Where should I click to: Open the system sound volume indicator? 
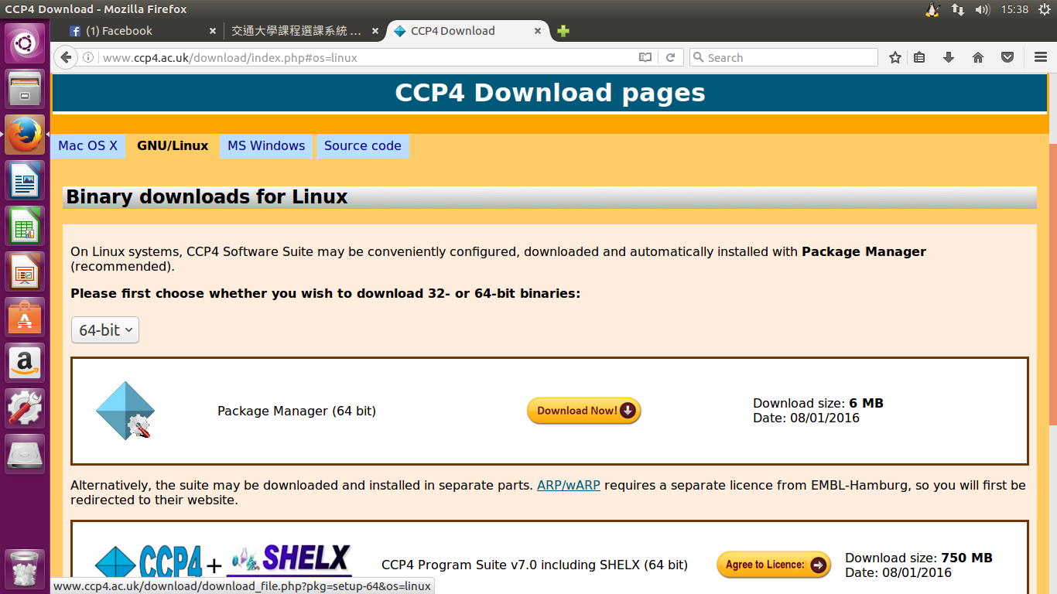click(983, 9)
